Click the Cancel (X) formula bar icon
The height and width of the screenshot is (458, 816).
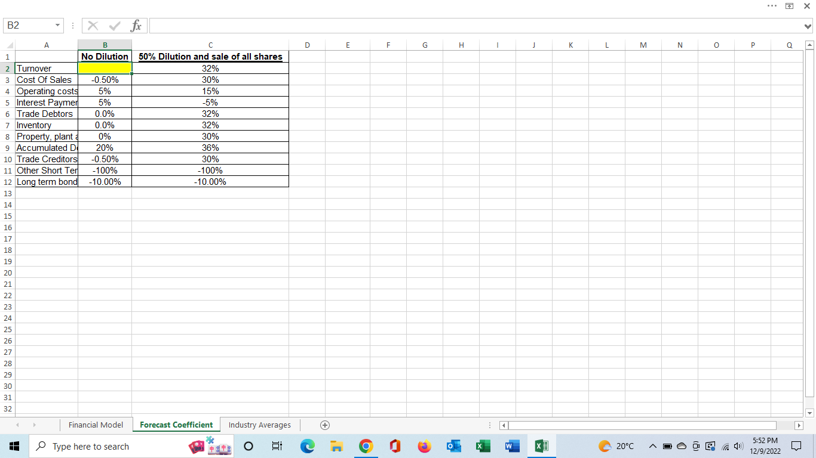point(93,26)
